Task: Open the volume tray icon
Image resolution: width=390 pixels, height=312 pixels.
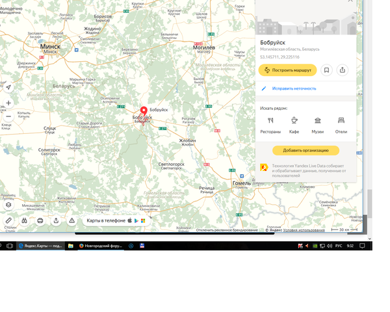Action: (330, 246)
